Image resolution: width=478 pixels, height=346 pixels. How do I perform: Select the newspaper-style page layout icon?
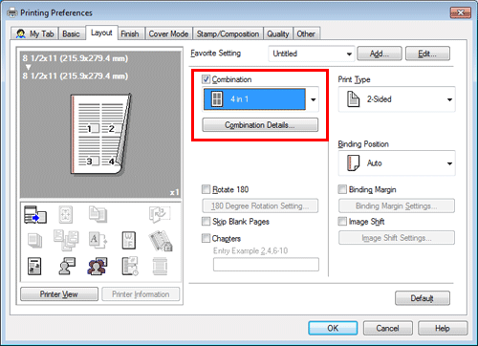coord(34,267)
